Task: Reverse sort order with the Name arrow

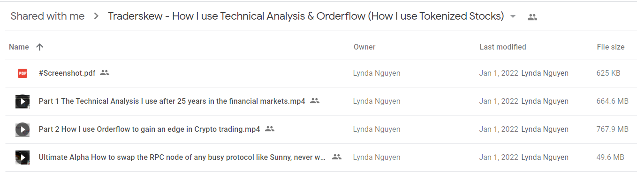Action: point(40,47)
